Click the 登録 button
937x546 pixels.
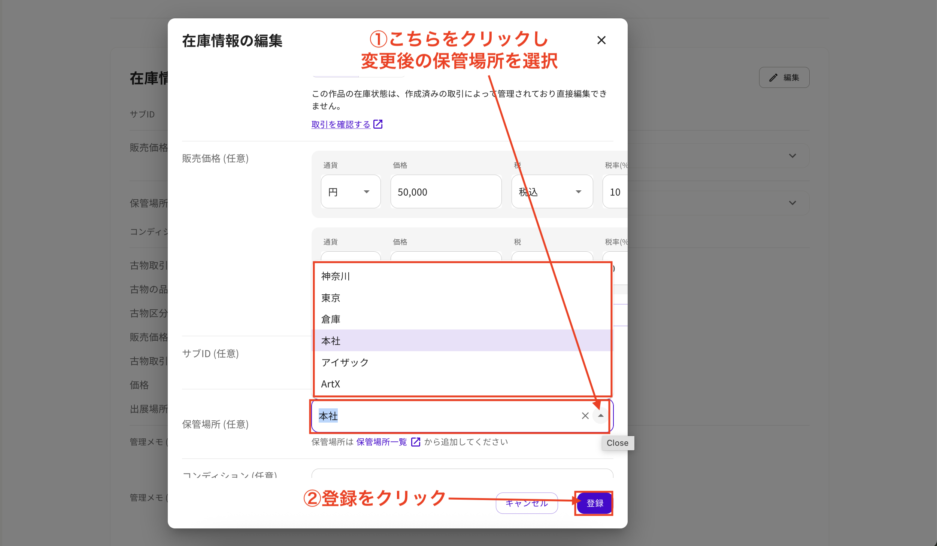pyautogui.click(x=594, y=503)
